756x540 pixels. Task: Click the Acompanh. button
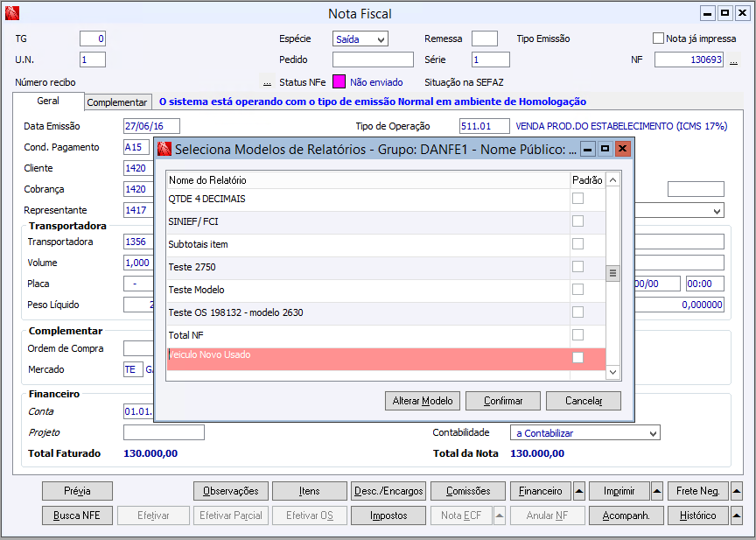click(626, 515)
